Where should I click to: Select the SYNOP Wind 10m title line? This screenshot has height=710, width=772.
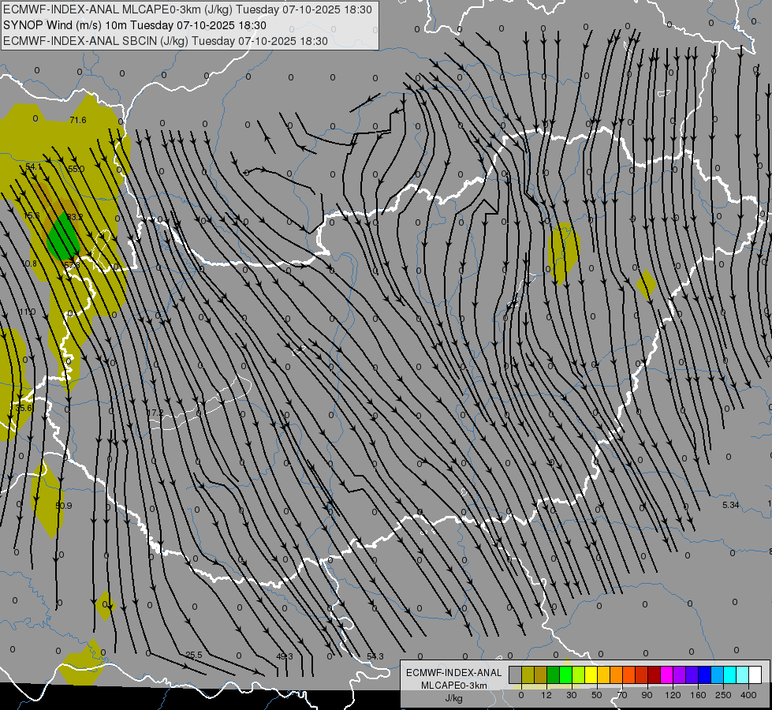point(140,25)
